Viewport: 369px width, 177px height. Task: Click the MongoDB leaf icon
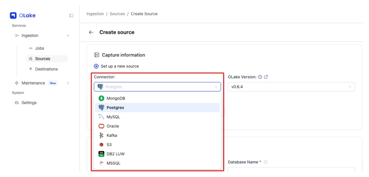(x=101, y=98)
